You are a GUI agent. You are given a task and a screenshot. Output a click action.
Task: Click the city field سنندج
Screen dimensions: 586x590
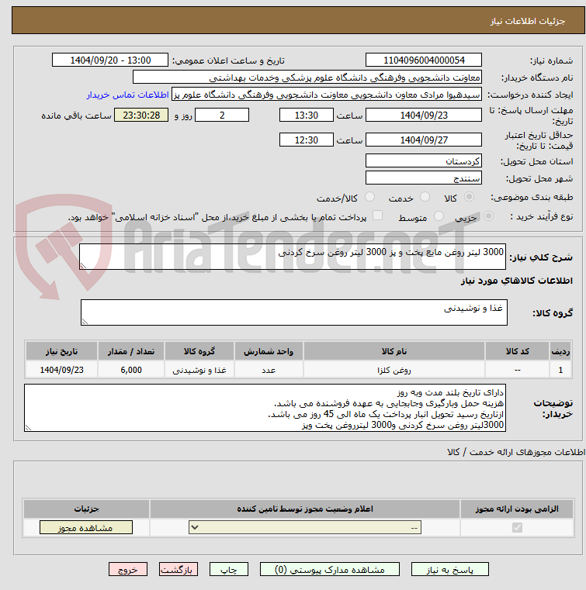tap(424, 178)
